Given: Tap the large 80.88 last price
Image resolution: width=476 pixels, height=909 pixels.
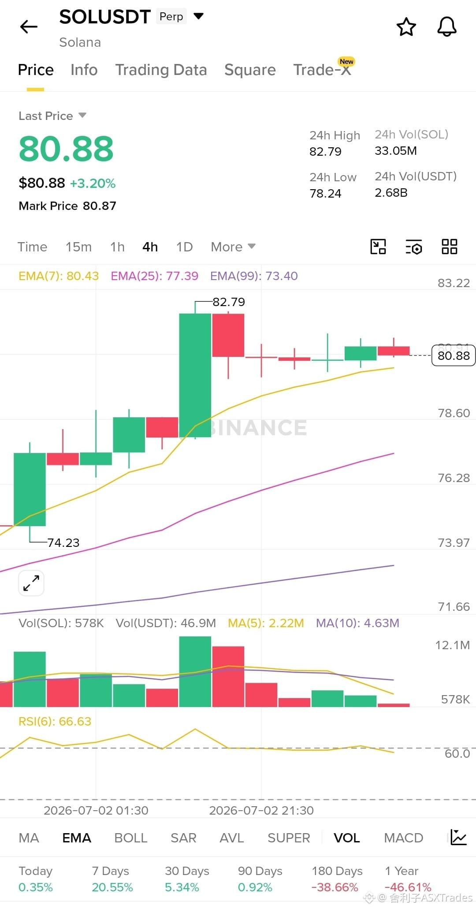Looking at the screenshot, I should (66, 148).
